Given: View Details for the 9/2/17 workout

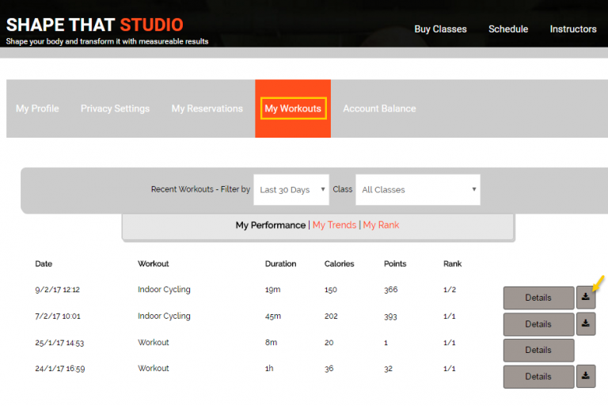Looking at the screenshot, I should click(x=538, y=298).
